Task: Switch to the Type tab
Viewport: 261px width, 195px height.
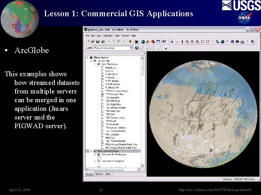Action: point(108,174)
